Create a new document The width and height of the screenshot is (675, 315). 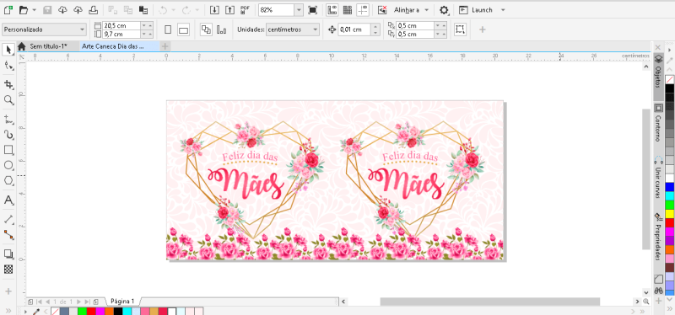coord(8,9)
